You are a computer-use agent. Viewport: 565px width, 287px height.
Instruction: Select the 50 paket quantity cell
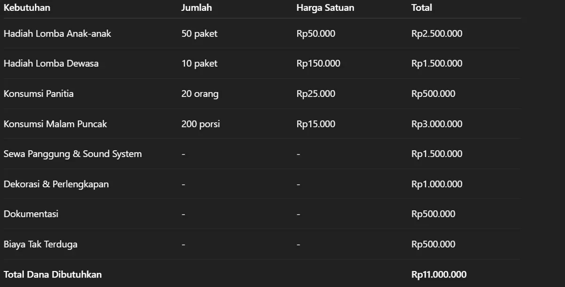pos(199,34)
